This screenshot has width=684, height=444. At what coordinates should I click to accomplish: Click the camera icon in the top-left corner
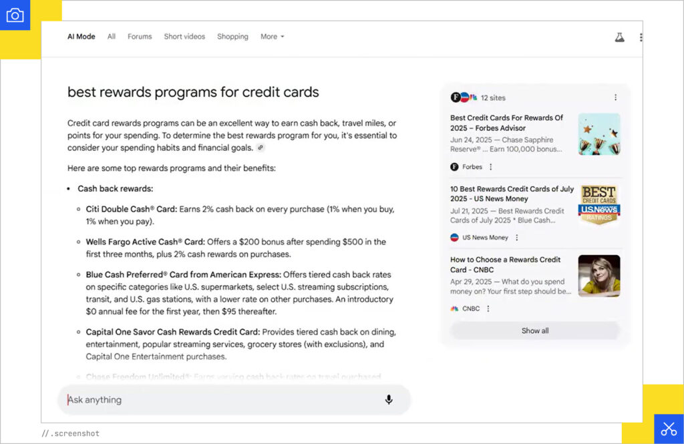(x=15, y=15)
